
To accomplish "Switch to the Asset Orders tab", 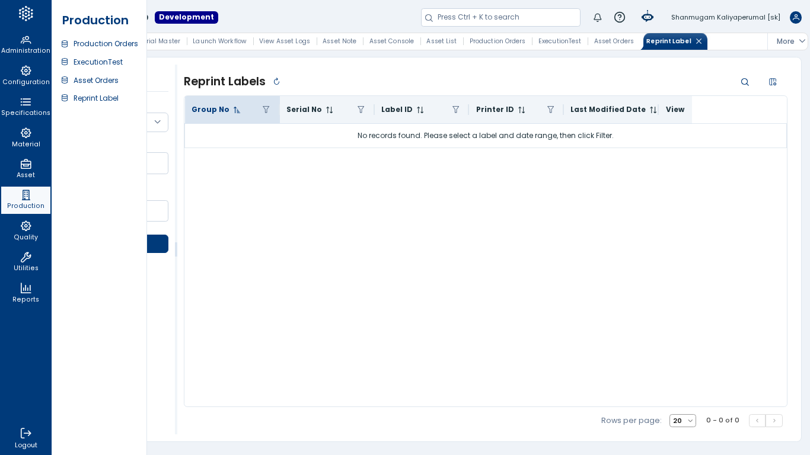I will [614, 41].
